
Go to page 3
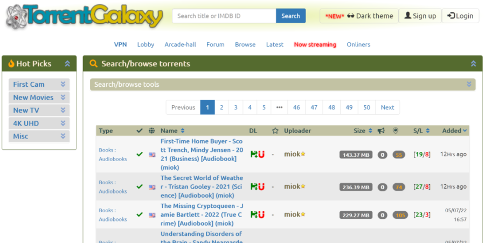[x=235, y=107]
